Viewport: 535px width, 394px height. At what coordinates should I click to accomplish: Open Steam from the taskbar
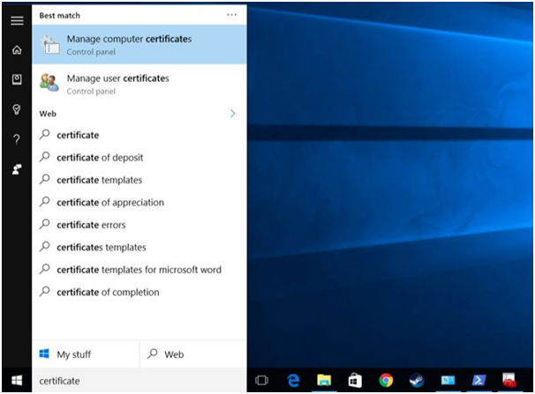point(417,381)
